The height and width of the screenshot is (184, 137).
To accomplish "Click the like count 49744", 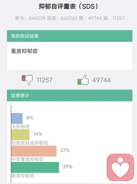I will (x=102, y=80).
